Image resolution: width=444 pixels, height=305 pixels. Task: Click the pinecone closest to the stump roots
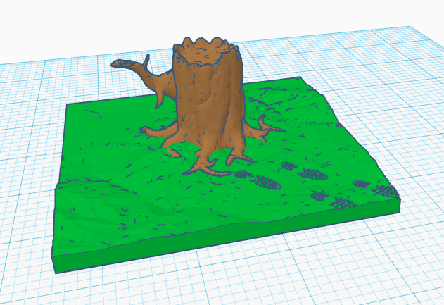(x=242, y=173)
